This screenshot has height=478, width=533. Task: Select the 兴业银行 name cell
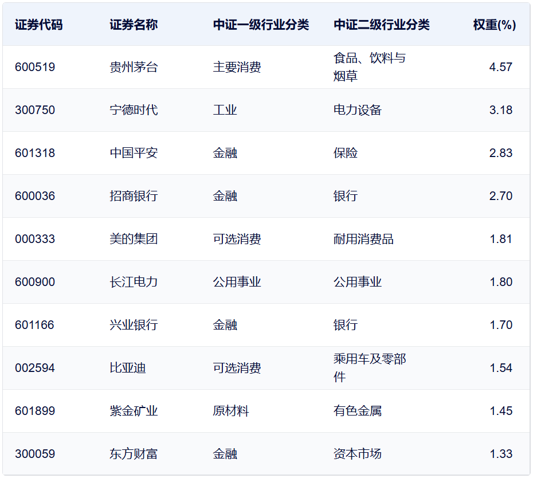(x=134, y=325)
